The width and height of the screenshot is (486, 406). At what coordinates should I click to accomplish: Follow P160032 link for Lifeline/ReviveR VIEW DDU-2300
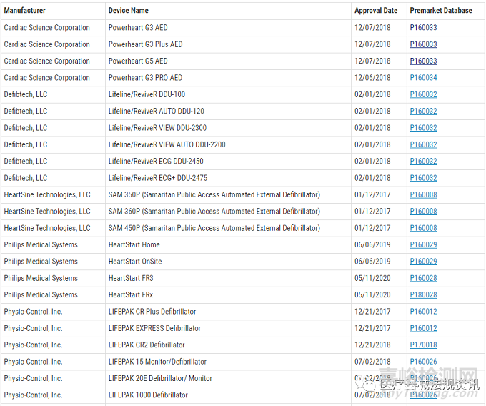pyautogui.click(x=423, y=128)
